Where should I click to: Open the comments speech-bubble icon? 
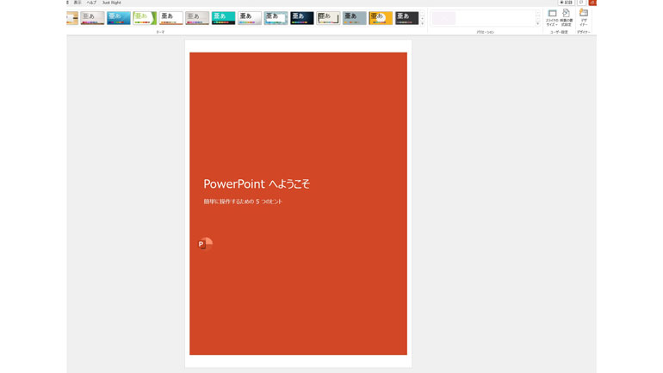tap(581, 3)
